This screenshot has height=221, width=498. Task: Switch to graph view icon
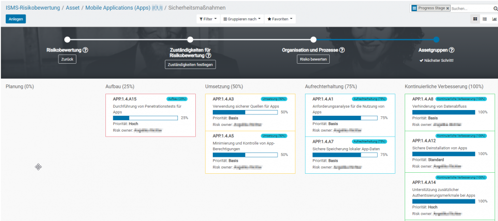(494, 19)
